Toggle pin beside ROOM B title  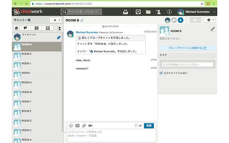82,20
